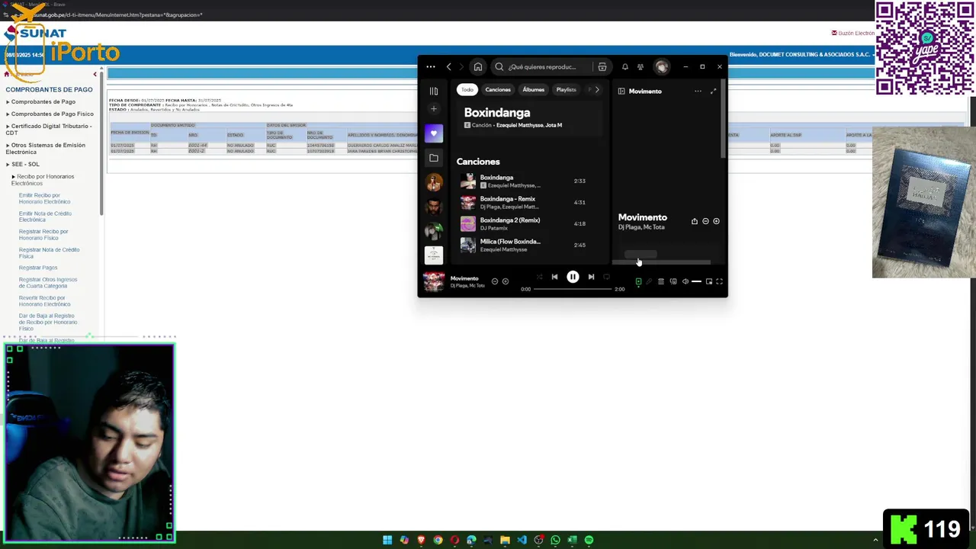The image size is (976, 549).
Task: Skip to previous track
Action: tap(554, 277)
